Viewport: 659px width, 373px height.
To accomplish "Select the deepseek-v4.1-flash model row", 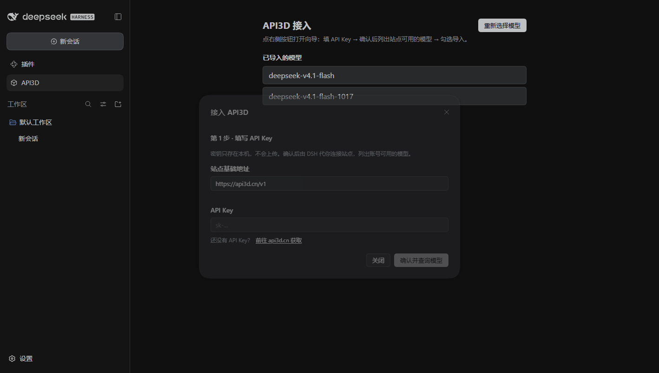I will pos(394,75).
